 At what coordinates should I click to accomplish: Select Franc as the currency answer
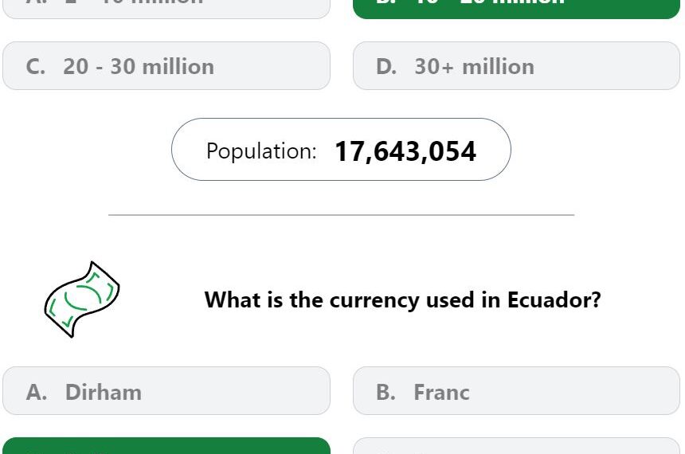(516, 391)
